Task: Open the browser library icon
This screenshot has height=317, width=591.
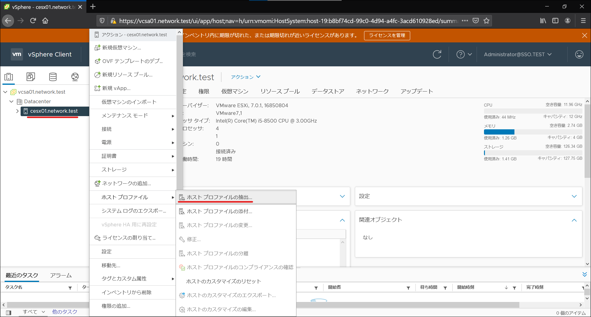Action: [543, 21]
